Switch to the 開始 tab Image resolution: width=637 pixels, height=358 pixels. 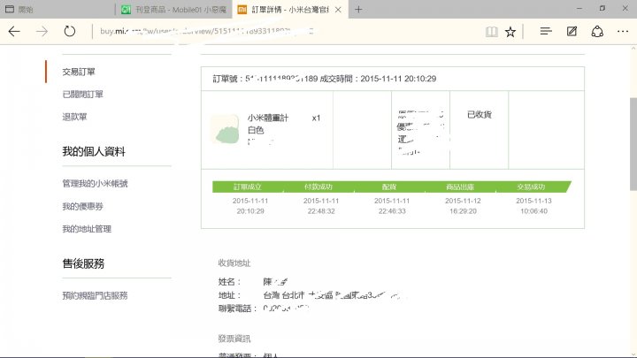57,10
